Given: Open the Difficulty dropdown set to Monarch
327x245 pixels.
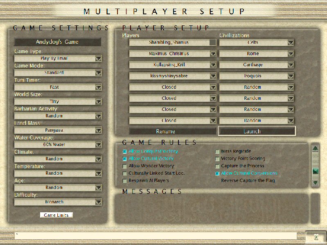Looking at the screenshot, I should [x=98, y=202].
